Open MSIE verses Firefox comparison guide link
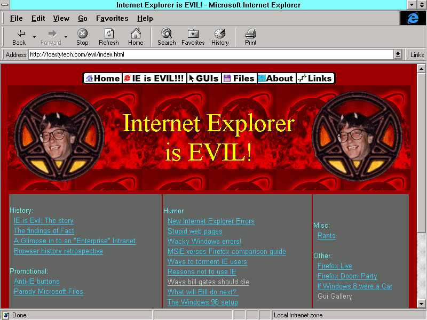Viewport: 427px width, 320px height. coord(227,251)
